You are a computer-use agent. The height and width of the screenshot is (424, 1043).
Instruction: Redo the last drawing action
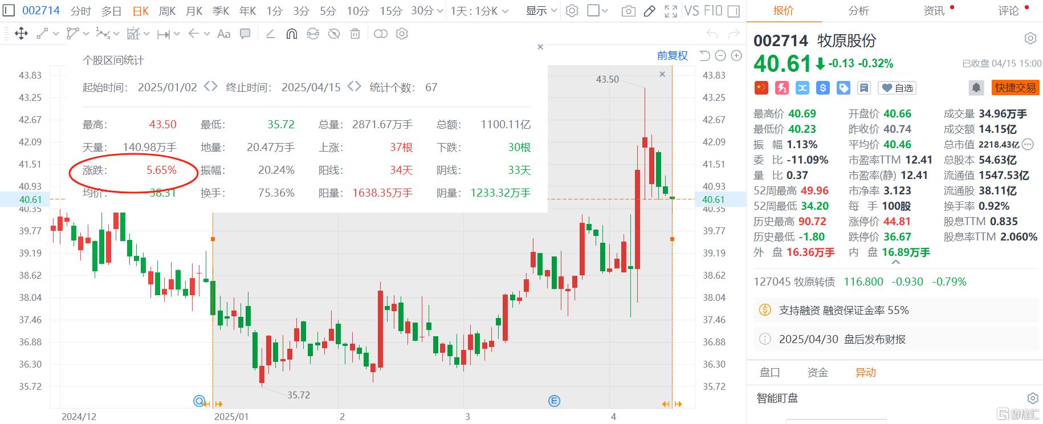735,34
